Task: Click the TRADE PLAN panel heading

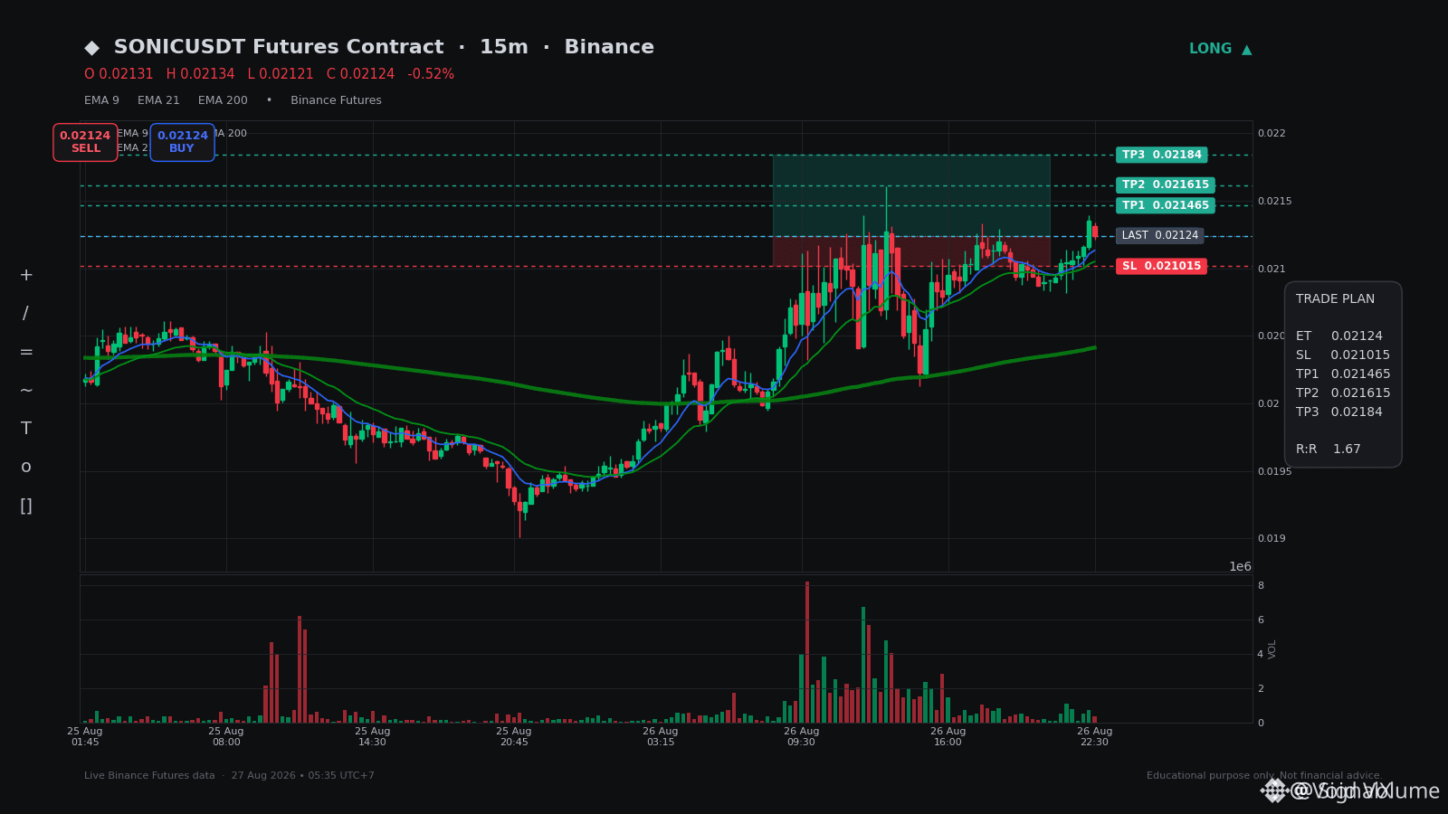Action: [1335, 299]
